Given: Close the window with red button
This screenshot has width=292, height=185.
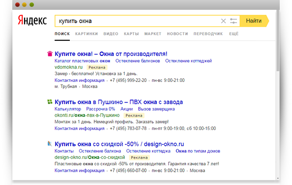Looking at the screenshot, I should point(18,4).
